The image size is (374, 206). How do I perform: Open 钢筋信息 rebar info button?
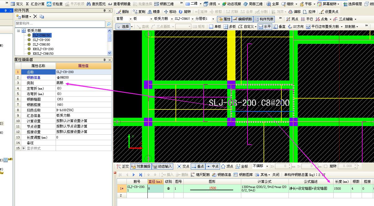point(222,174)
